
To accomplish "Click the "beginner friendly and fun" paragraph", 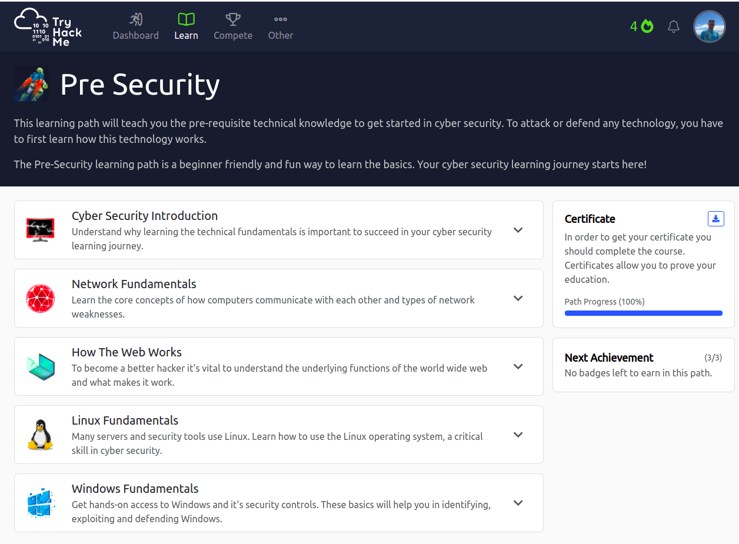I will point(330,164).
